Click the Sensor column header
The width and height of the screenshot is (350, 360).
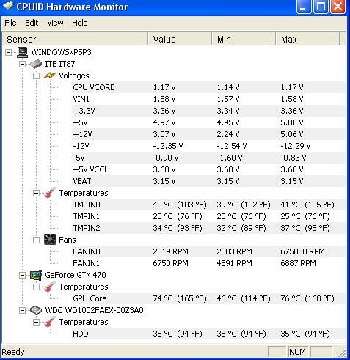75,39
